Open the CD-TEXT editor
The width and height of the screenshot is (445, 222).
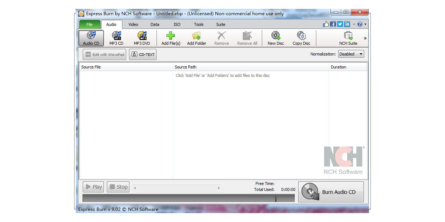coord(142,54)
